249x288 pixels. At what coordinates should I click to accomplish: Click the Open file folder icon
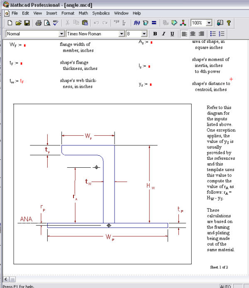coord(18,23)
